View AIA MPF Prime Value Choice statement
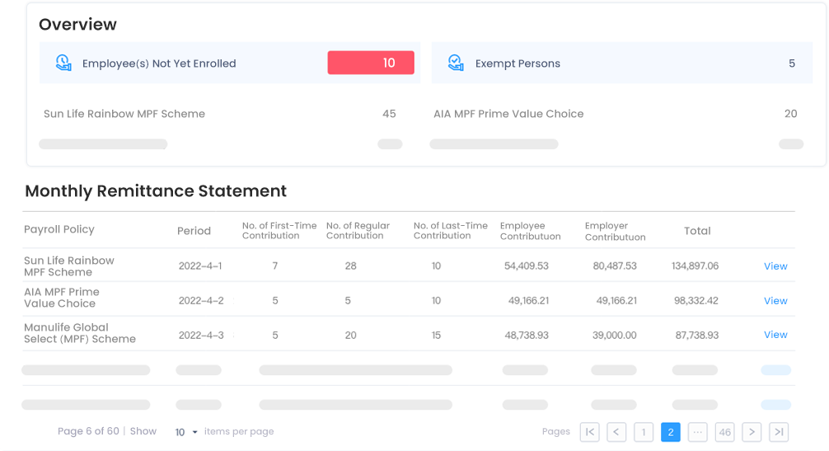829x451 pixels. pyautogui.click(x=775, y=300)
